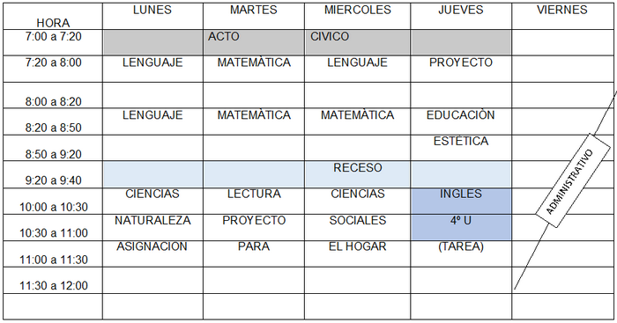Click the 4º U cell
The height and width of the screenshot is (323, 617).
[461, 228]
